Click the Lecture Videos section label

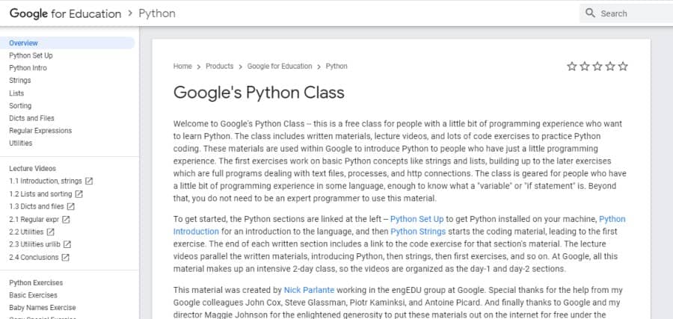click(x=33, y=169)
